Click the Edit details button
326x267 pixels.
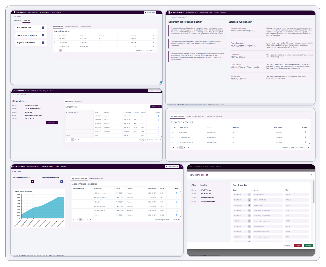coord(52,123)
